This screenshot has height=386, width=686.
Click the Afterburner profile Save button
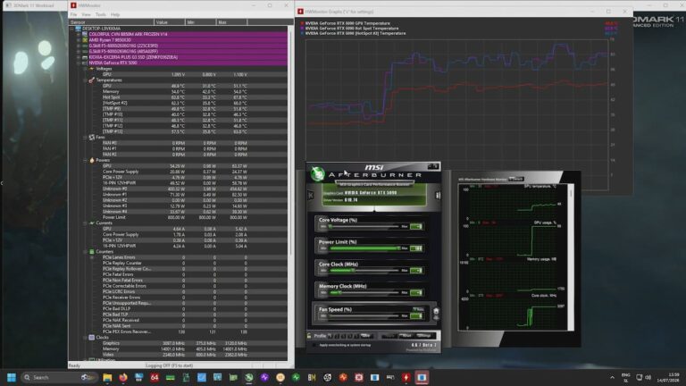(x=366, y=336)
